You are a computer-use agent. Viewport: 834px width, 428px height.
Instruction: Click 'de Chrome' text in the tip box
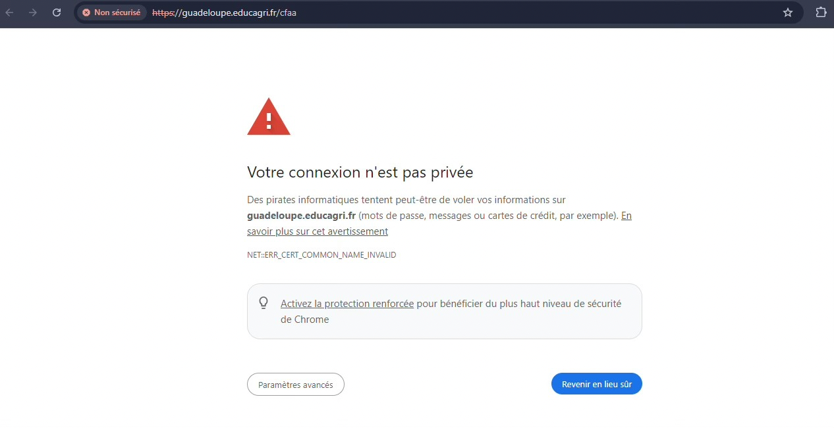(304, 320)
